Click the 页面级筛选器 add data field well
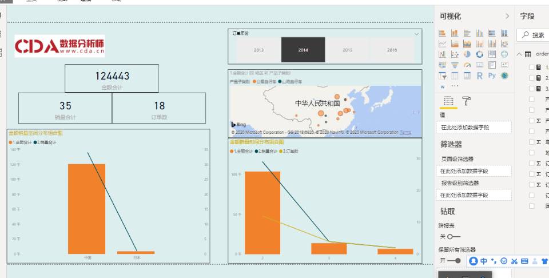Image resolution: width=549 pixels, height=278 pixels. (x=474, y=171)
